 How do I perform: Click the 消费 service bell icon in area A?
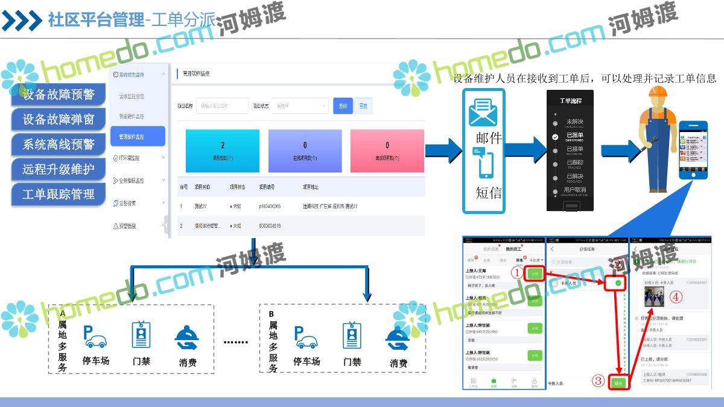[x=188, y=338]
